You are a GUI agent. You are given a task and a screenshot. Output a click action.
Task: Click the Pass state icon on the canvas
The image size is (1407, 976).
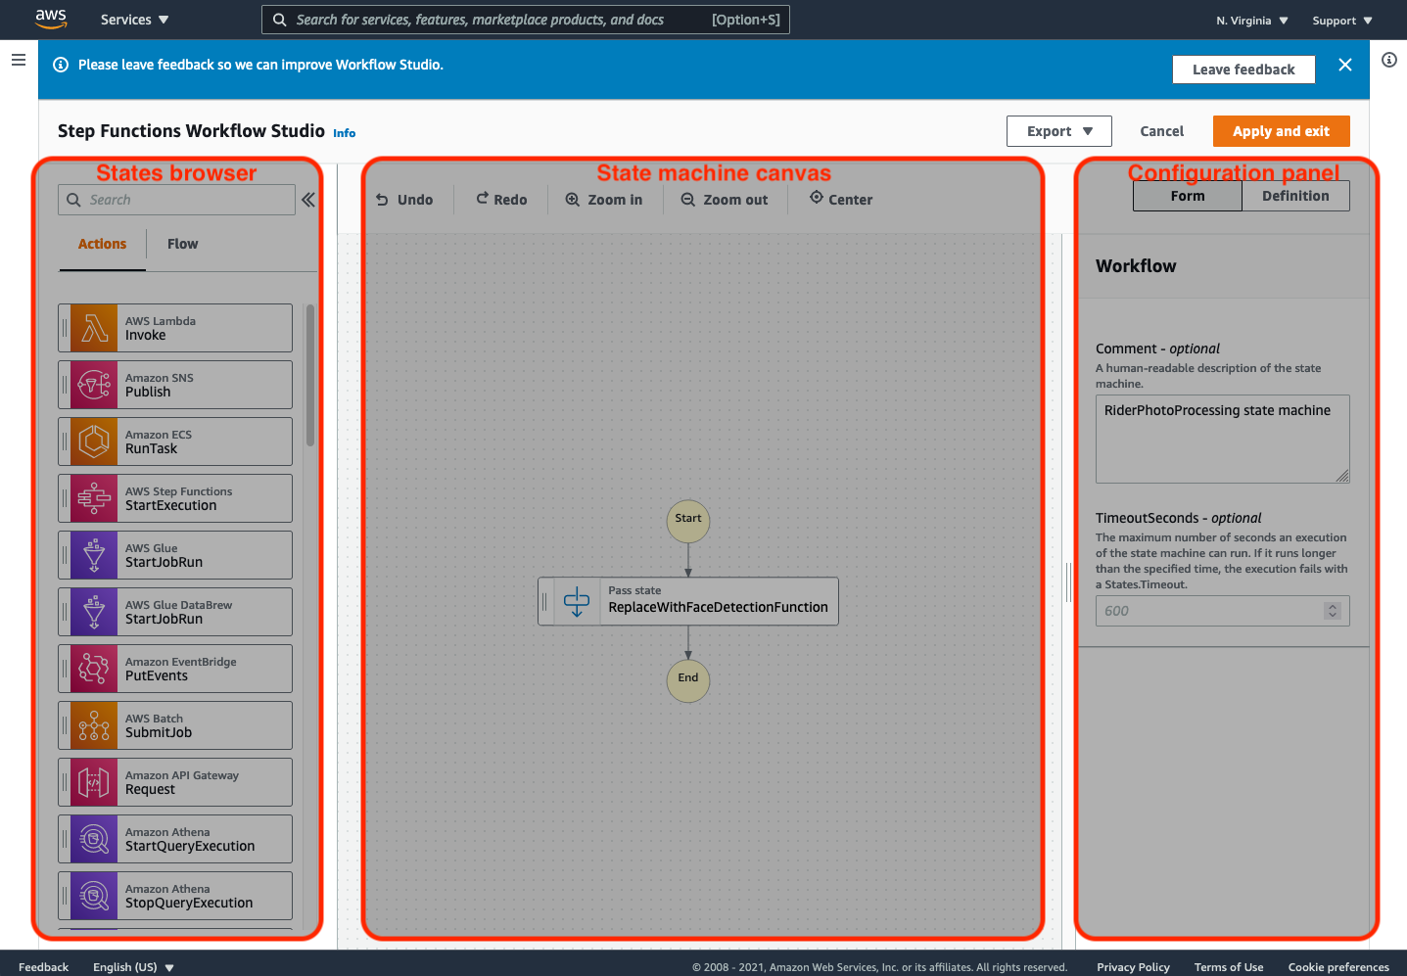[x=577, y=601]
